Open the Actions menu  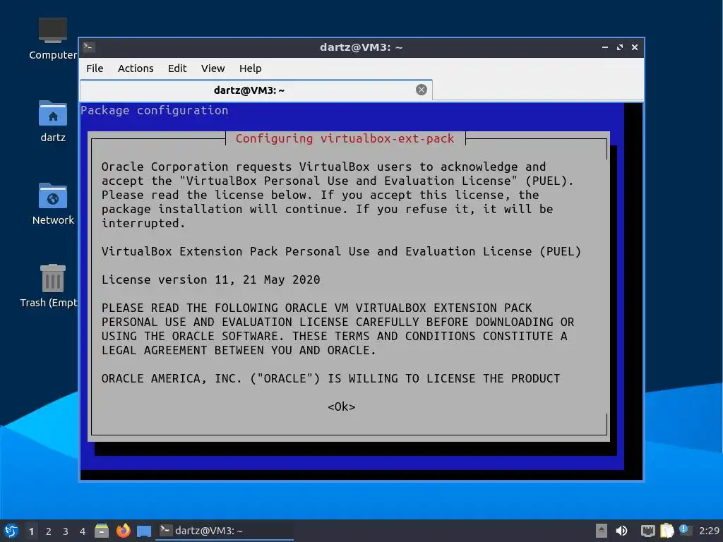pyautogui.click(x=136, y=68)
